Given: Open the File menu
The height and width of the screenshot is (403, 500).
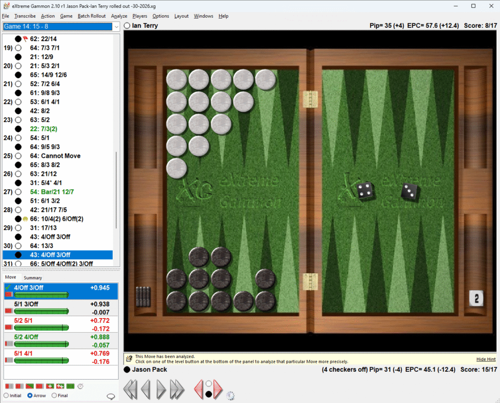Looking at the screenshot, I should point(5,16).
